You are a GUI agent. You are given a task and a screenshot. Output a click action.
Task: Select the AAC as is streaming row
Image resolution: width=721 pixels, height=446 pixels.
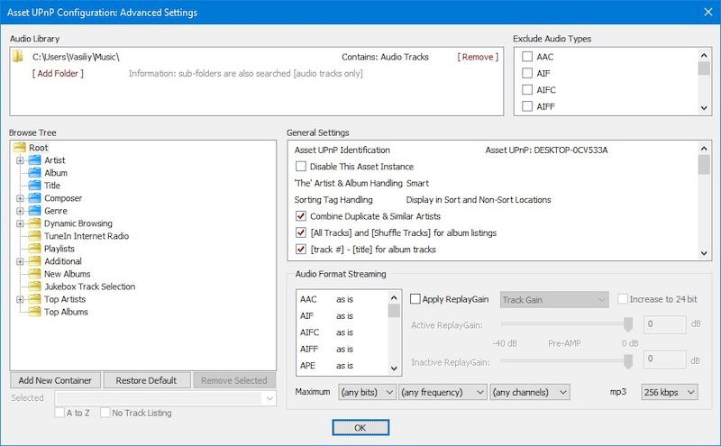tap(342, 299)
